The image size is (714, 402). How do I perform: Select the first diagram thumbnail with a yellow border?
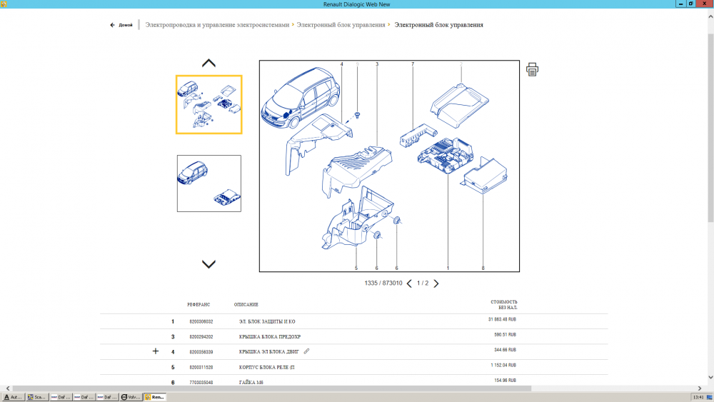pyautogui.click(x=209, y=105)
